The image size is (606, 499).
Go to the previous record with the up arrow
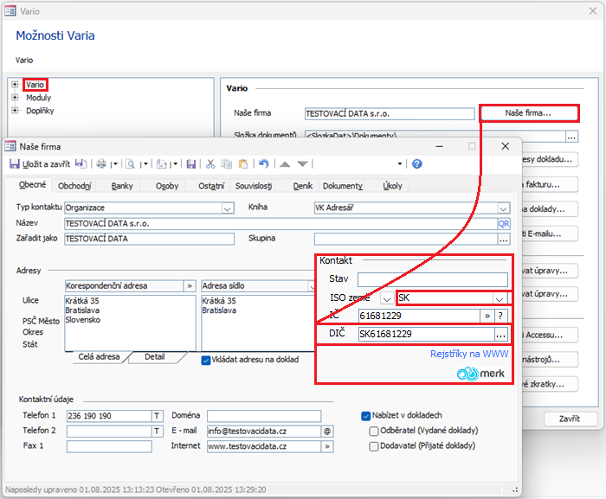pos(285,164)
